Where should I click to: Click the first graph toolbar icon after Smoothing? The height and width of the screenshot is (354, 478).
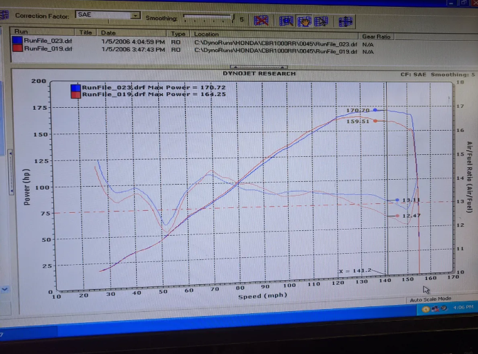pyautogui.click(x=261, y=21)
